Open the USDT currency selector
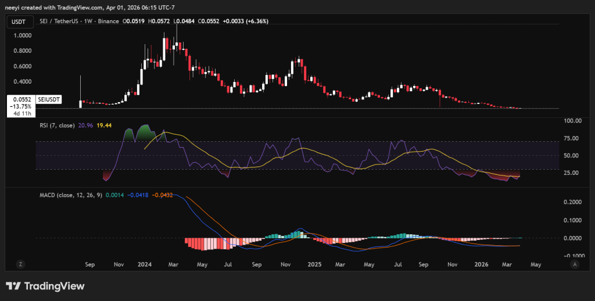 [20, 21]
